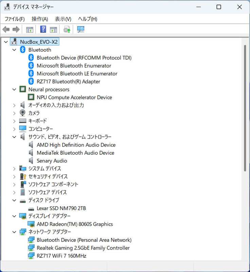This screenshot has width=250, height=272.
Task: Click the Neural processors chip icon
Action: tap(23, 89)
